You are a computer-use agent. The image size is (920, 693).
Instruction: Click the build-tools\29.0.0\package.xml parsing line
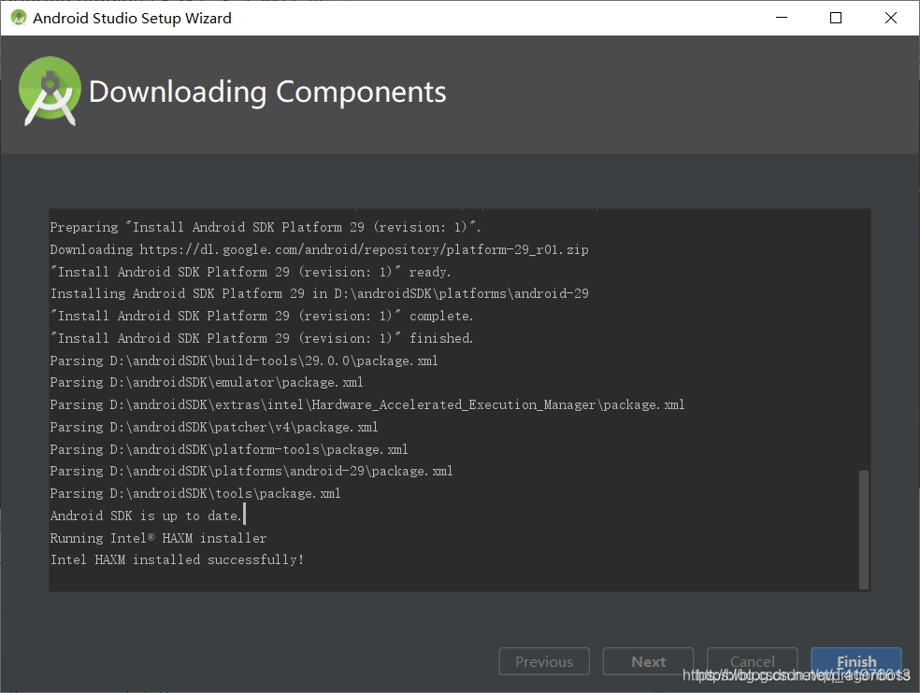pyautogui.click(x=244, y=361)
